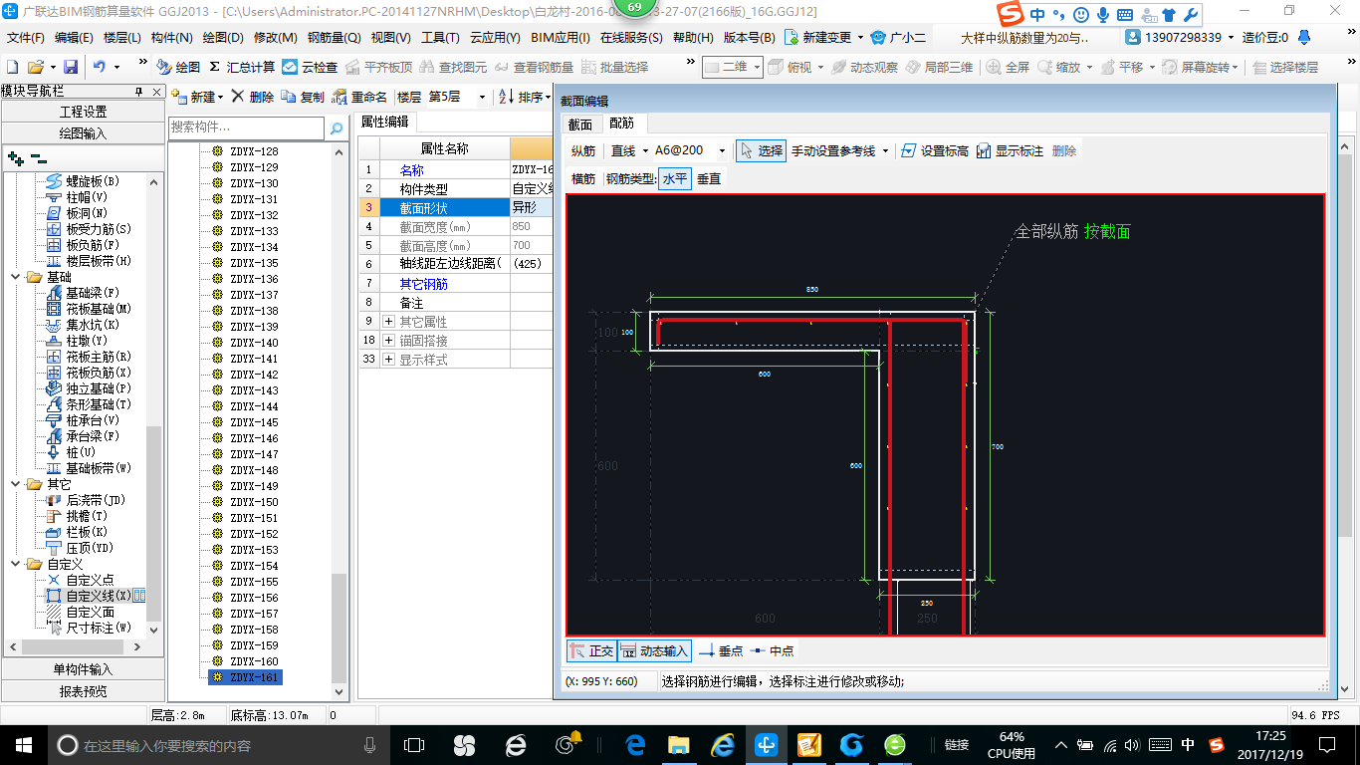Image resolution: width=1360 pixels, height=765 pixels.
Task: Click 设置标高 in section editor
Action: (x=934, y=150)
